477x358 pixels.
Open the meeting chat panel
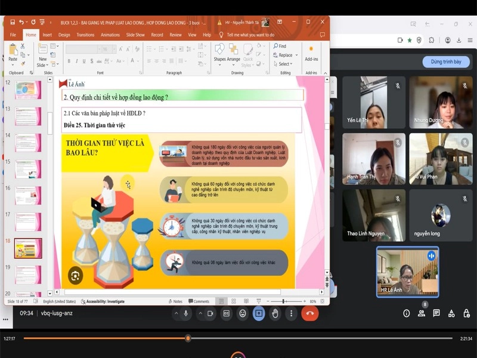436,313
